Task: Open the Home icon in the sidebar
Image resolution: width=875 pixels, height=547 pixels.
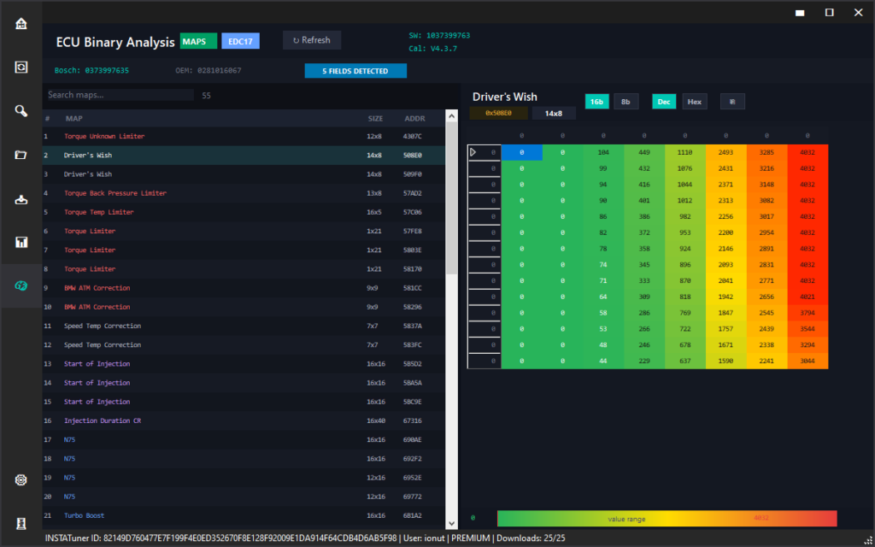Action: click(x=21, y=23)
